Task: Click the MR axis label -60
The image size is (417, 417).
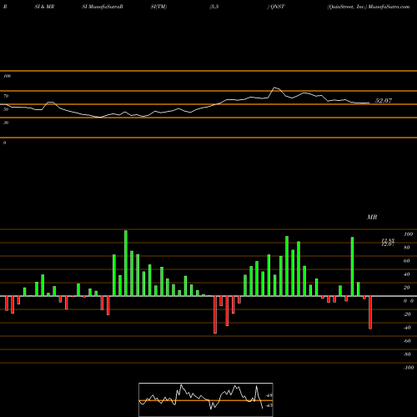Action: pyautogui.click(x=407, y=341)
